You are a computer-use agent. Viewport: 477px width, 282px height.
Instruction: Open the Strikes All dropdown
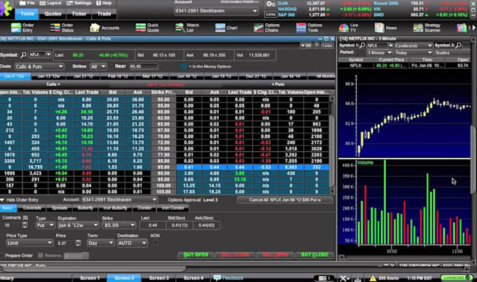pyautogui.click(x=98, y=67)
